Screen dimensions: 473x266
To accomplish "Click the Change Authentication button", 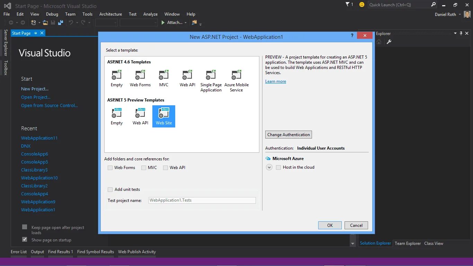I will pos(288,135).
